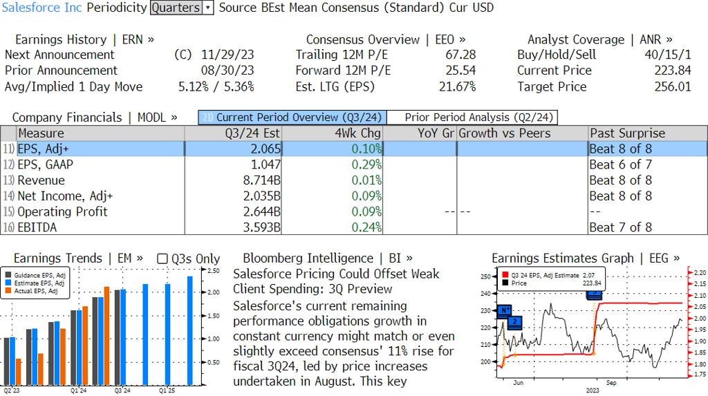Select the Revenue measure row
Viewport: 708px width, 396px height.
354,180
